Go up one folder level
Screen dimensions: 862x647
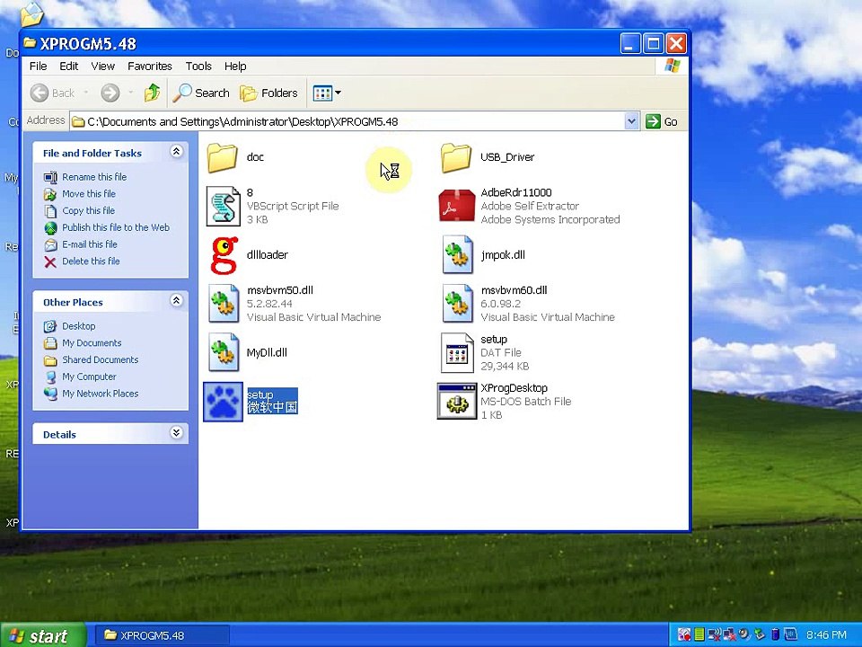coord(153,93)
